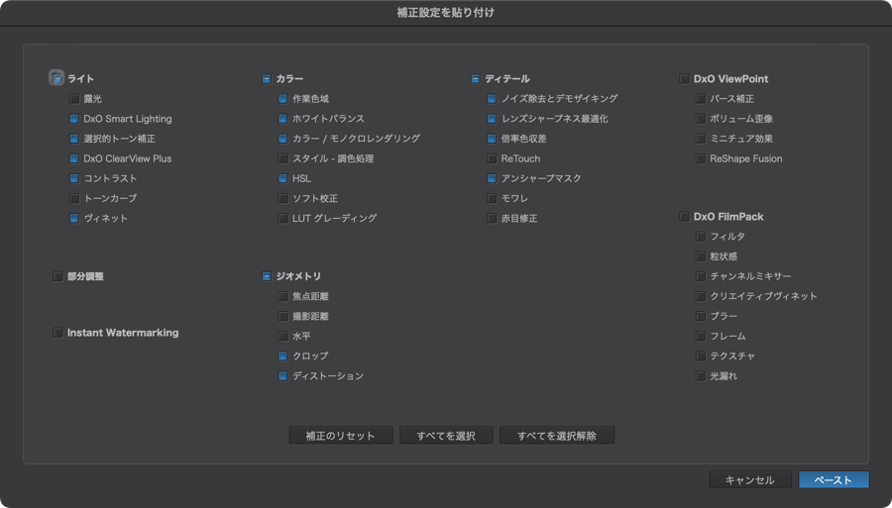
Task: Enable the 部分調整 checkbox
Action: [57, 276]
